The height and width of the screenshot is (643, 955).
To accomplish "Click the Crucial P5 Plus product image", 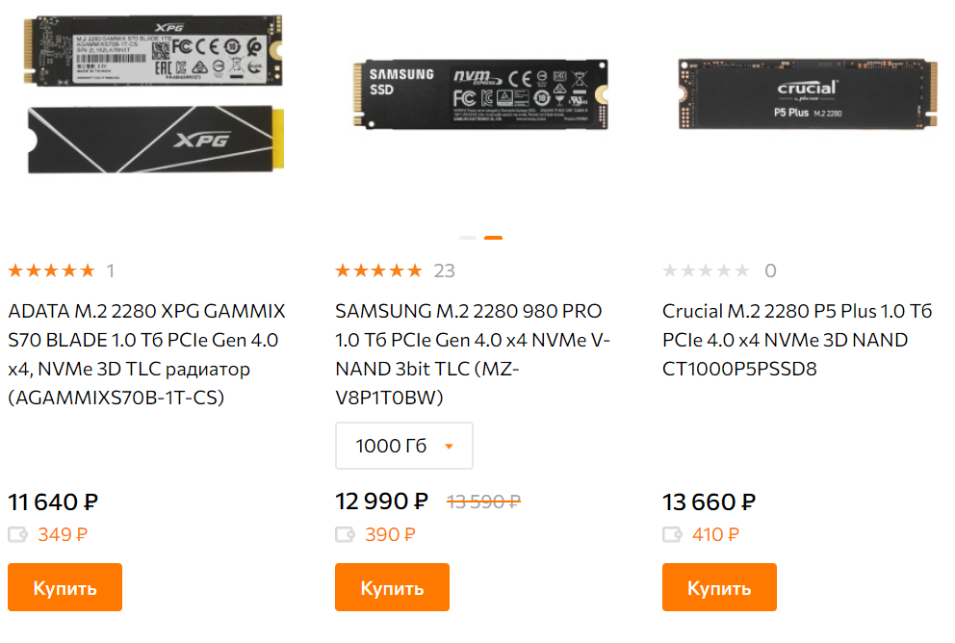I will 808,93.
